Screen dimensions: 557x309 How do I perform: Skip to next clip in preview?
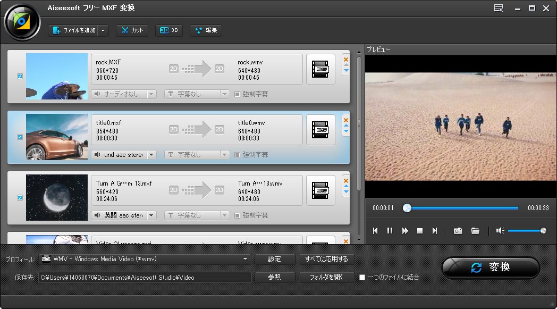coord(434,231)
